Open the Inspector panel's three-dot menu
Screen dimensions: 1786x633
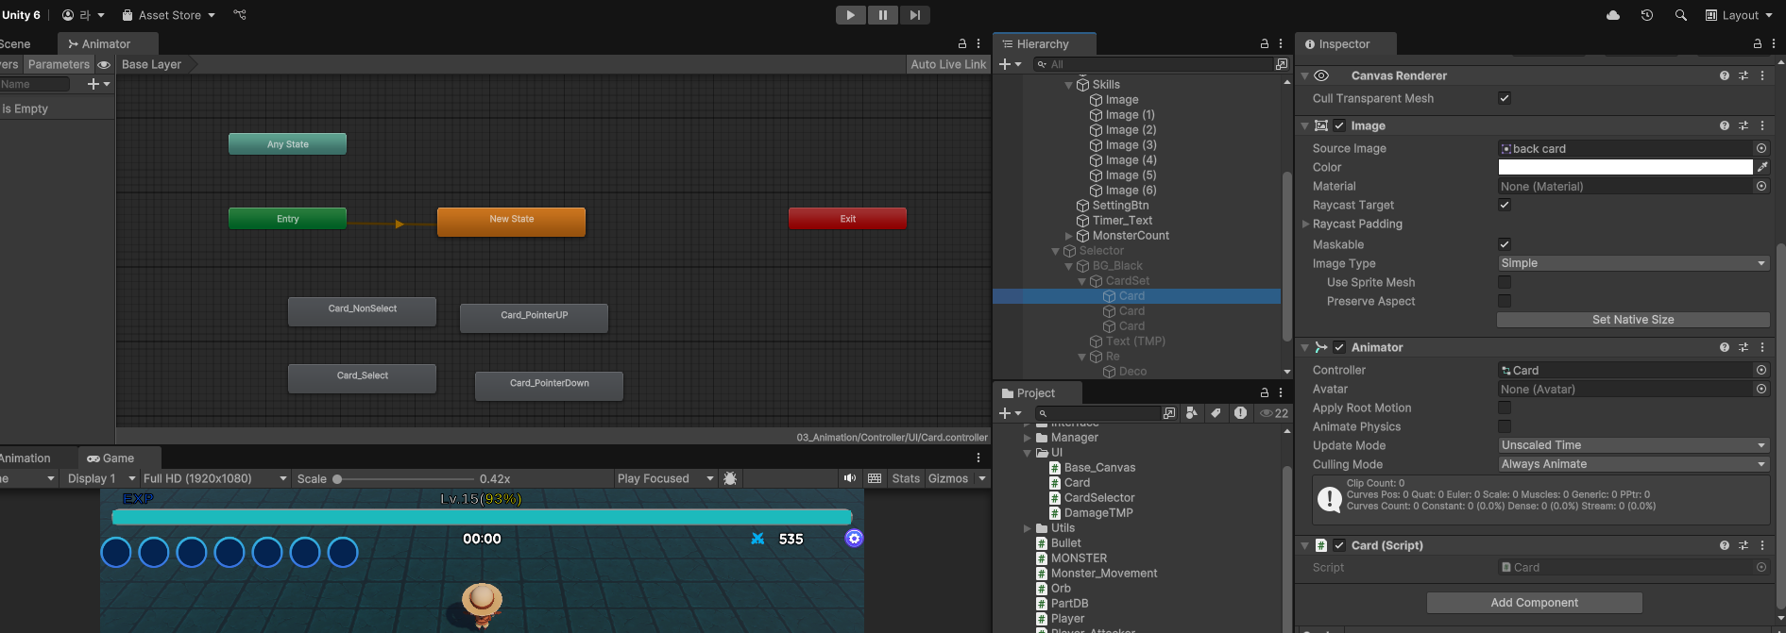[x=1774, y=43]
